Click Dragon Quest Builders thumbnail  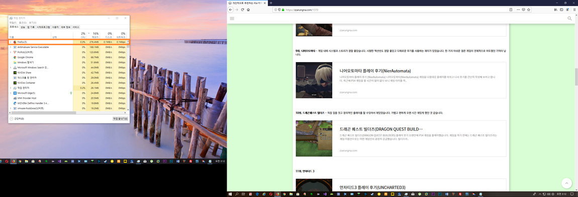point(314,138)
